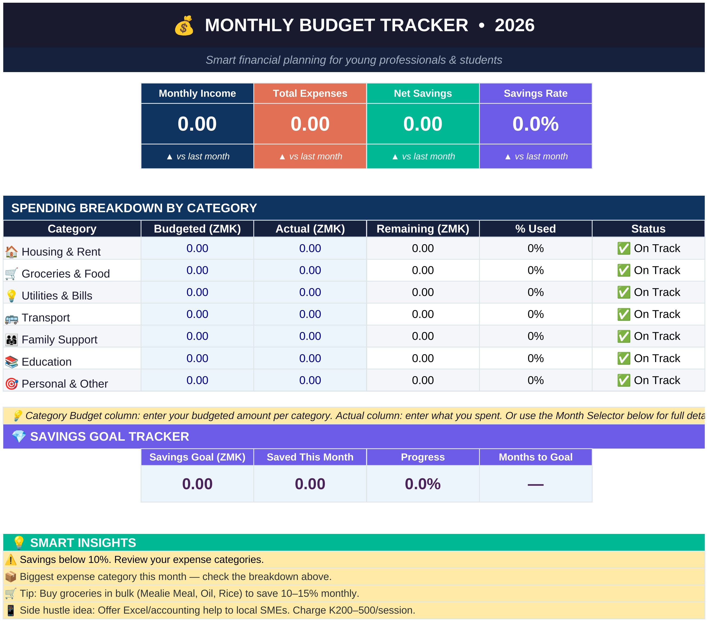Click the cart icon beside bulk groceries tip
The height and width of the screenshot is (622, 708).
10,593
